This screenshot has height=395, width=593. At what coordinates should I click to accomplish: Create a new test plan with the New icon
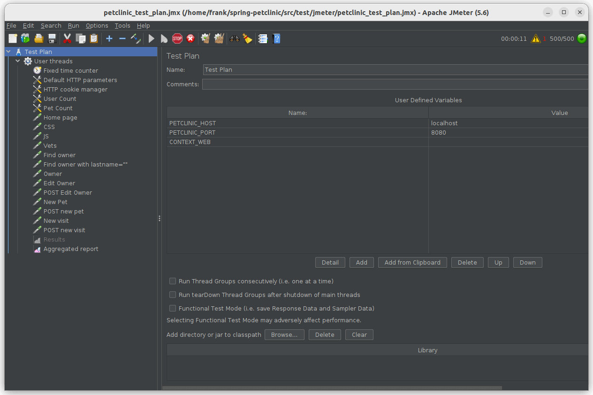click(13, 38)
